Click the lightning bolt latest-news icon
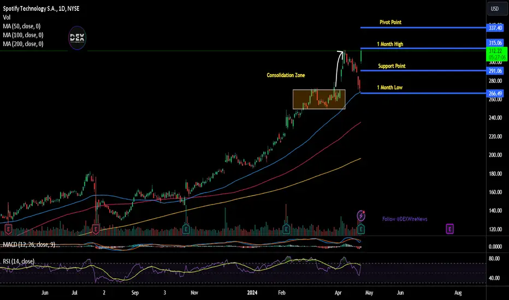 point(361,215)
